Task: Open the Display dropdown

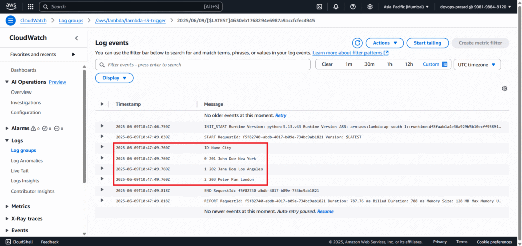Action: click(114, 78)
